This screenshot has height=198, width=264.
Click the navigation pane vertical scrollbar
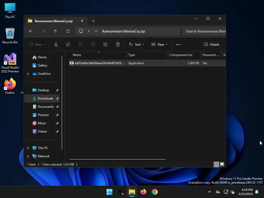point(62,103)
